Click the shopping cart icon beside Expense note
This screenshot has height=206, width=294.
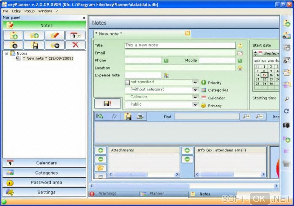tap(166, 75)
